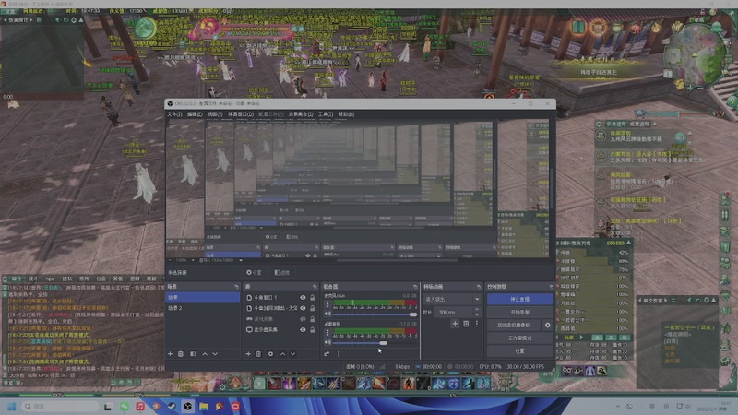Image resolution: width=738 pixels, height=415 pixels.
Task: Show the hidden game capture source
Action: pyautogui.click(x=303, y=319)
